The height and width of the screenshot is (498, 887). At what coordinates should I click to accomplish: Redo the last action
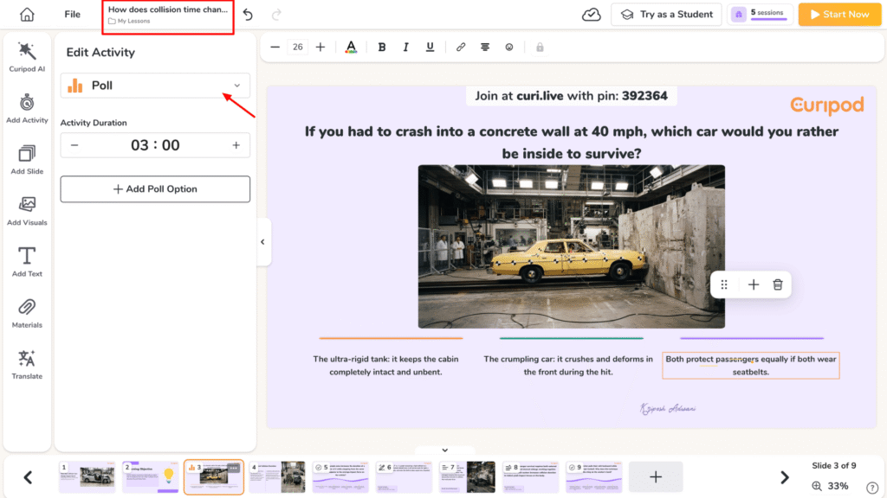[x=276, y=14]
